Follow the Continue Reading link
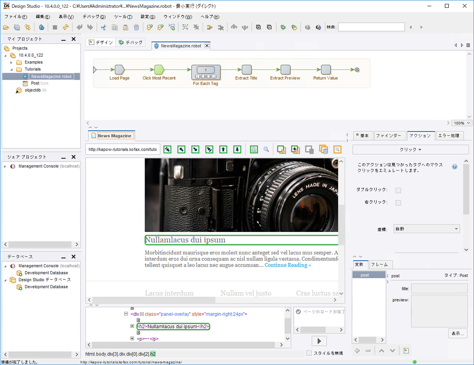 [288, 265]
